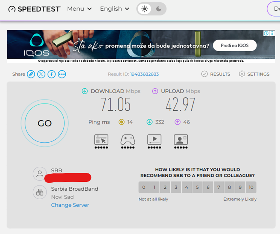Share result on Facebook

click(x=52, y=74)
